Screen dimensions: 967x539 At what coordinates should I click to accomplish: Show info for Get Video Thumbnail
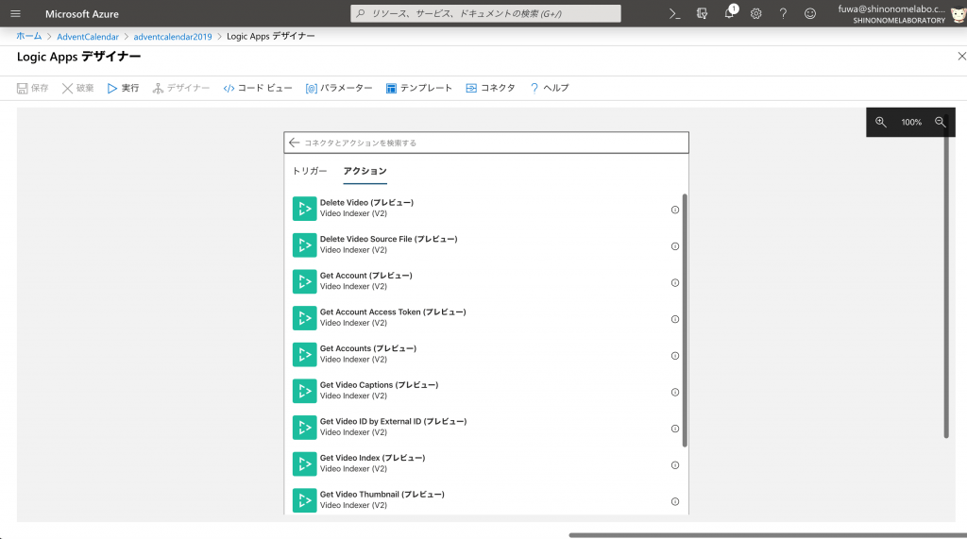(674, 501)
